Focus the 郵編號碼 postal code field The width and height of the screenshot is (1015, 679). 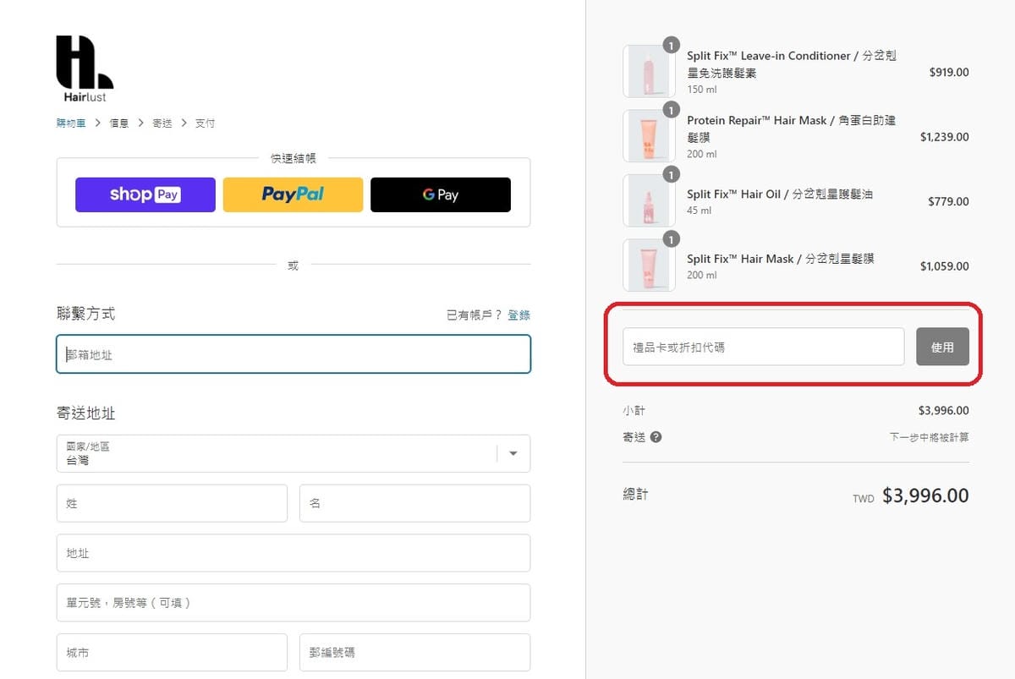click(414, 653)
